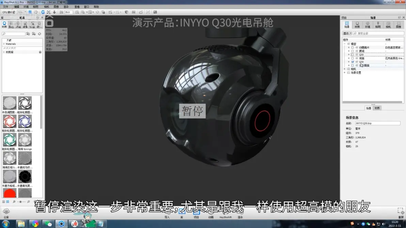Open the 显示 dropdown in scene panel

pos(347,33)
